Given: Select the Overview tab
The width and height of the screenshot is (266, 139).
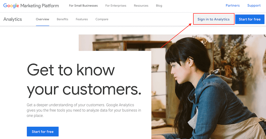Looking at the screenshot, I should [43, 19].
